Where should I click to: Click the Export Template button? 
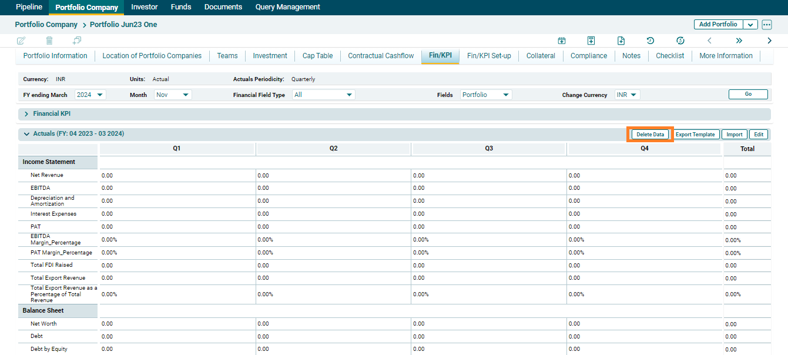click(695, 135)
